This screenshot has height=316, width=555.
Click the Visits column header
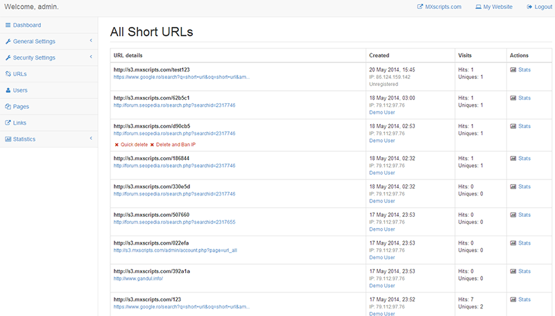coord(465,55)
